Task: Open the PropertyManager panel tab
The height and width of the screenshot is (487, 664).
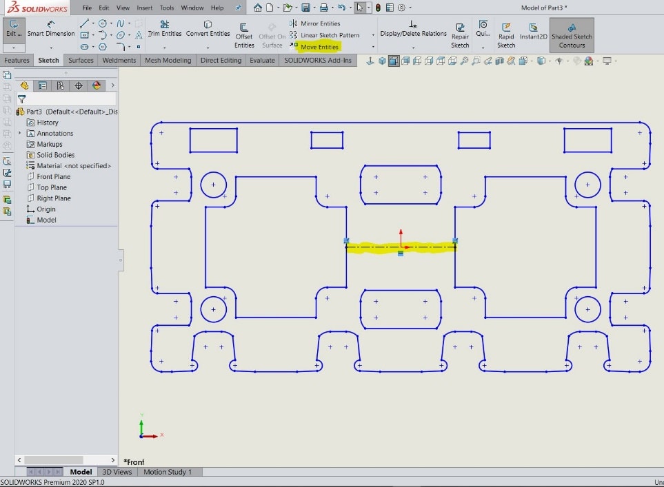Action: tap(43, 85)
